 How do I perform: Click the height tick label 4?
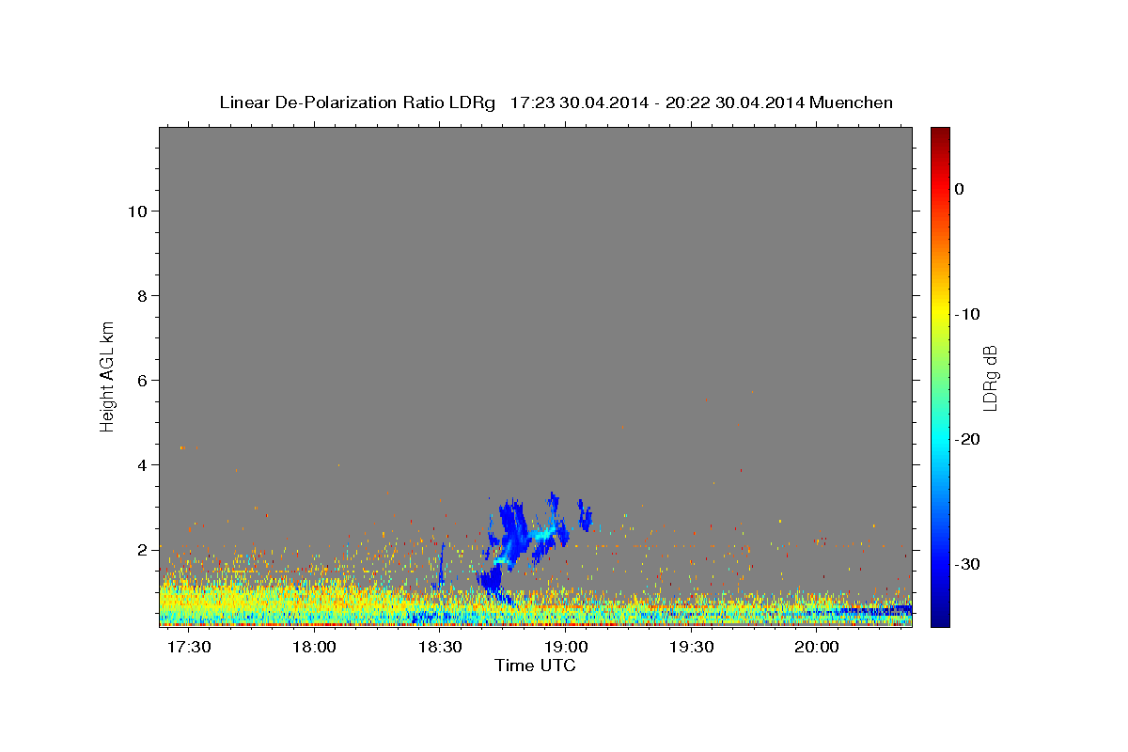(x=143, y=465)
